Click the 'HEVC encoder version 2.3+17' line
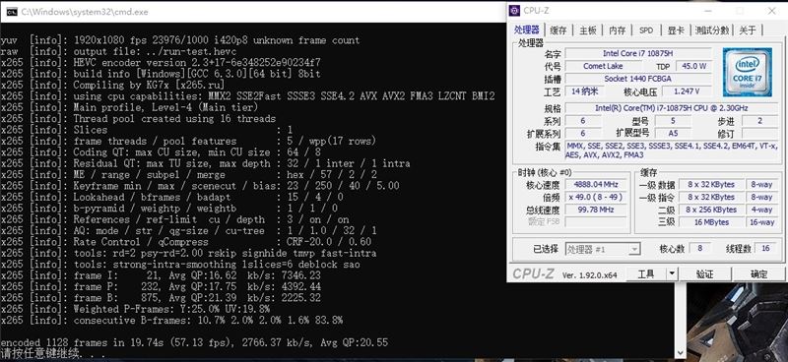 pos(161,63)
